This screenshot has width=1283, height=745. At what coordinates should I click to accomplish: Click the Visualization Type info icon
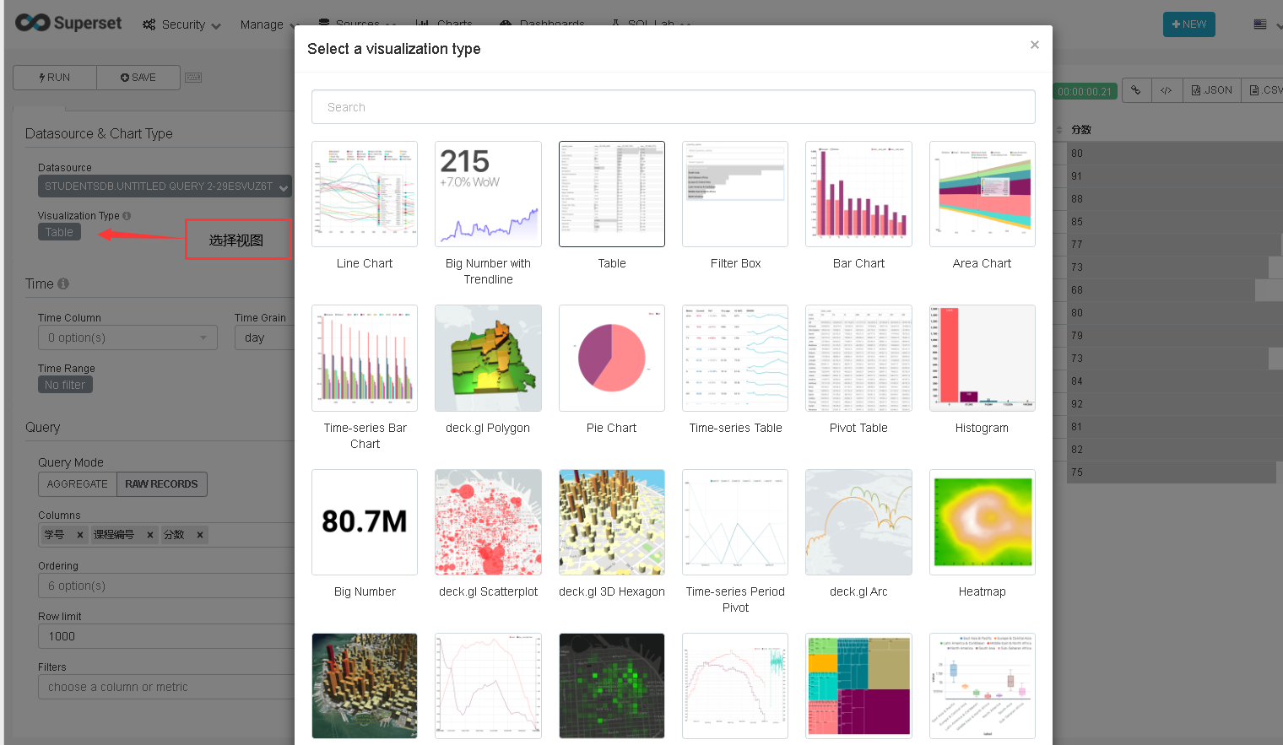127,216
